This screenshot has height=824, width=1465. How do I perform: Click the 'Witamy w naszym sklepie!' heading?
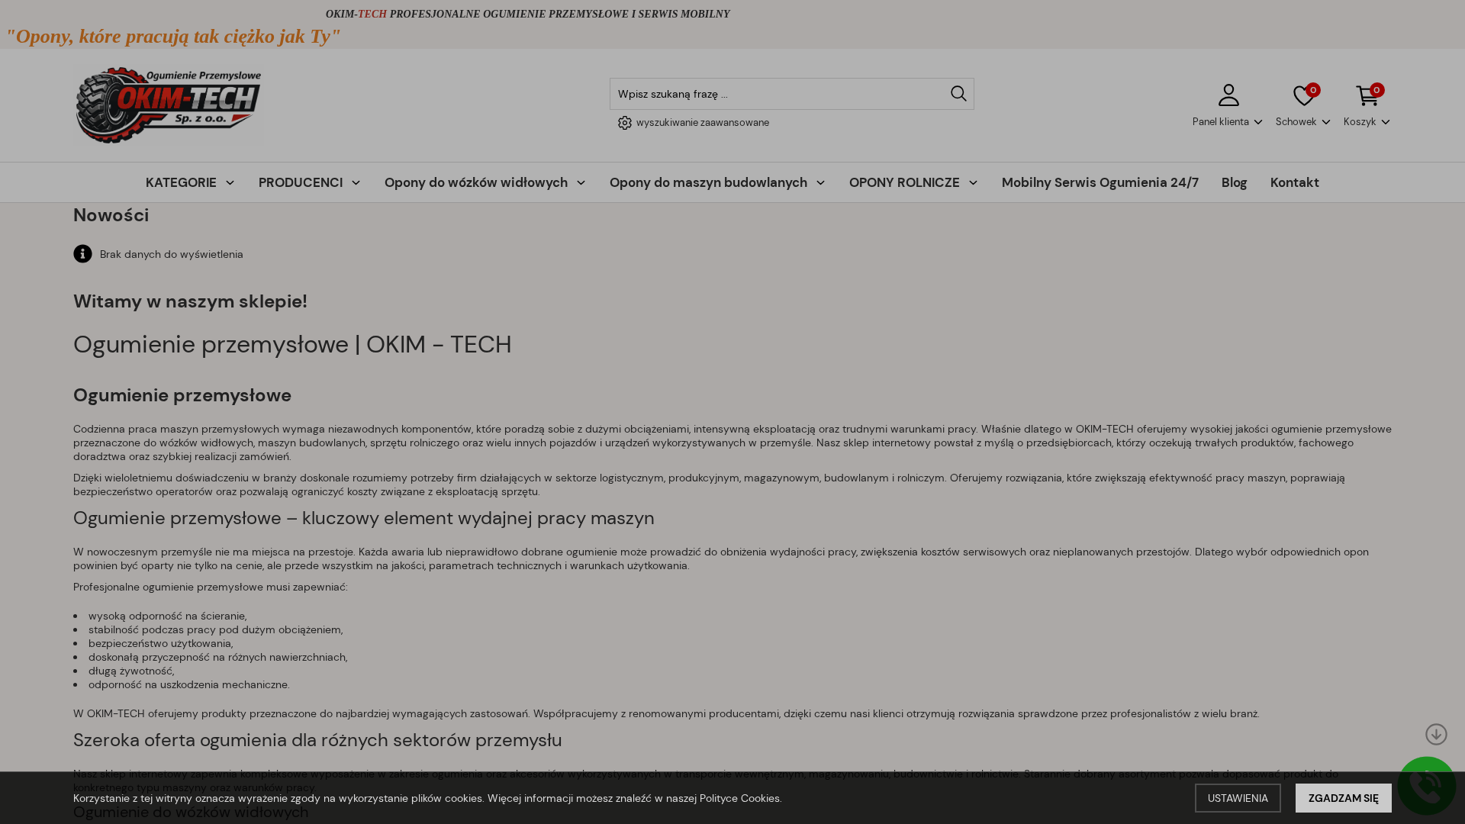pyautogui.click(x=190, y=301)
